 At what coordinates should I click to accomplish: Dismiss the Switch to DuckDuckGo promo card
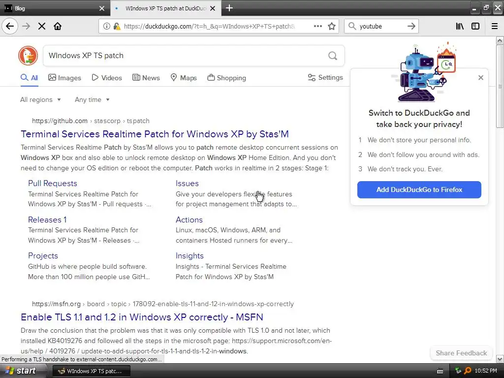coord(480,77)
